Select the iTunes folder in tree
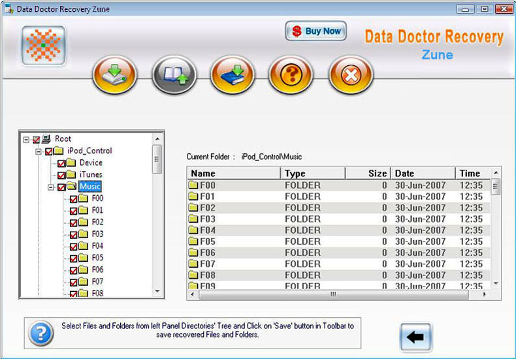This screenshot has width=516, height=359. point(91,174)
